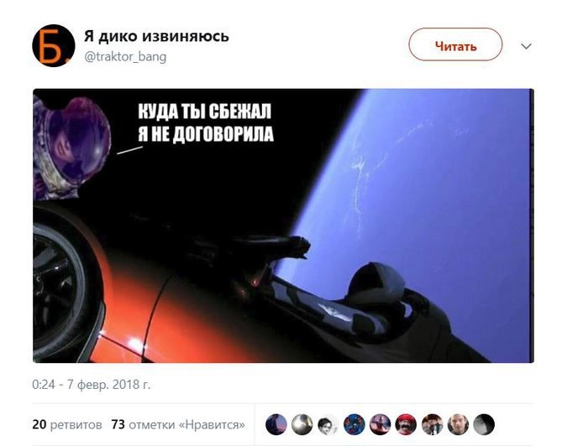
Task: Click the 0:24 - 7 февр. 2018 timestamp
Action: [91, 385]
